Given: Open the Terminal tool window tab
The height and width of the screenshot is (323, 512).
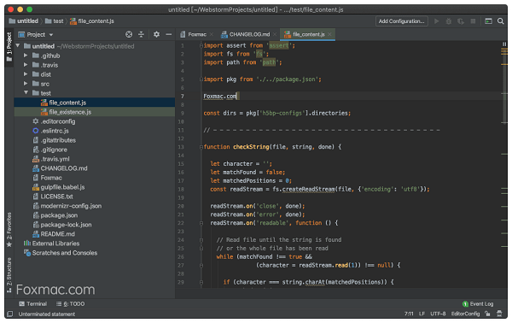Looking at the screenshot, I should (33, 304).
